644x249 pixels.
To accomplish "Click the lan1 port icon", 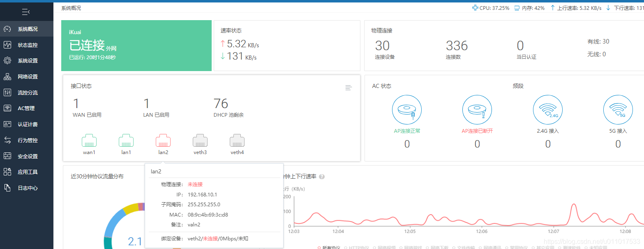I will (x=126, y=141).
